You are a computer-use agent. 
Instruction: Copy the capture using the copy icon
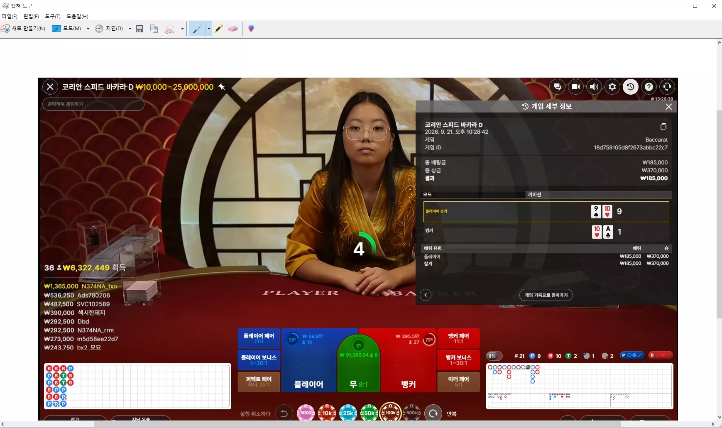click(154, 29)
